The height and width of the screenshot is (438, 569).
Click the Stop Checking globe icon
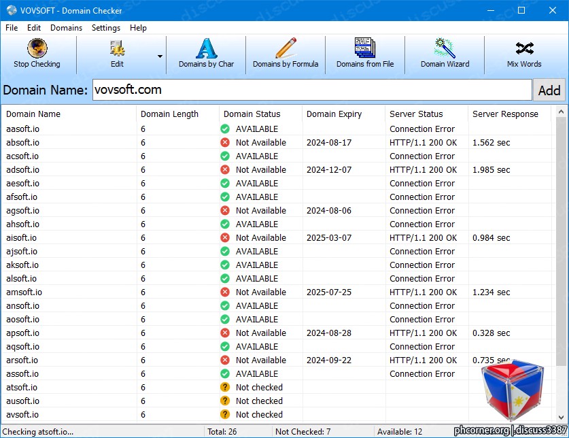click(37, 48)
